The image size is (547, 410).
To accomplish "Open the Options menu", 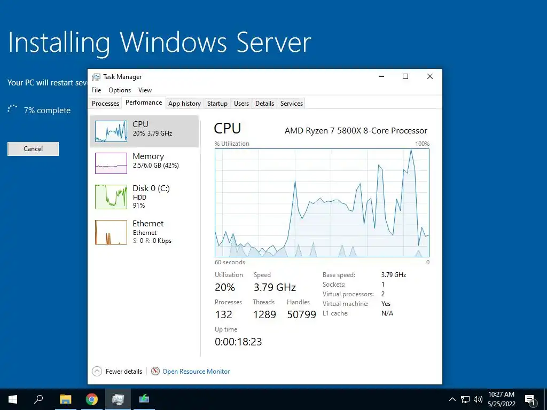I will (x=120, y=90).
